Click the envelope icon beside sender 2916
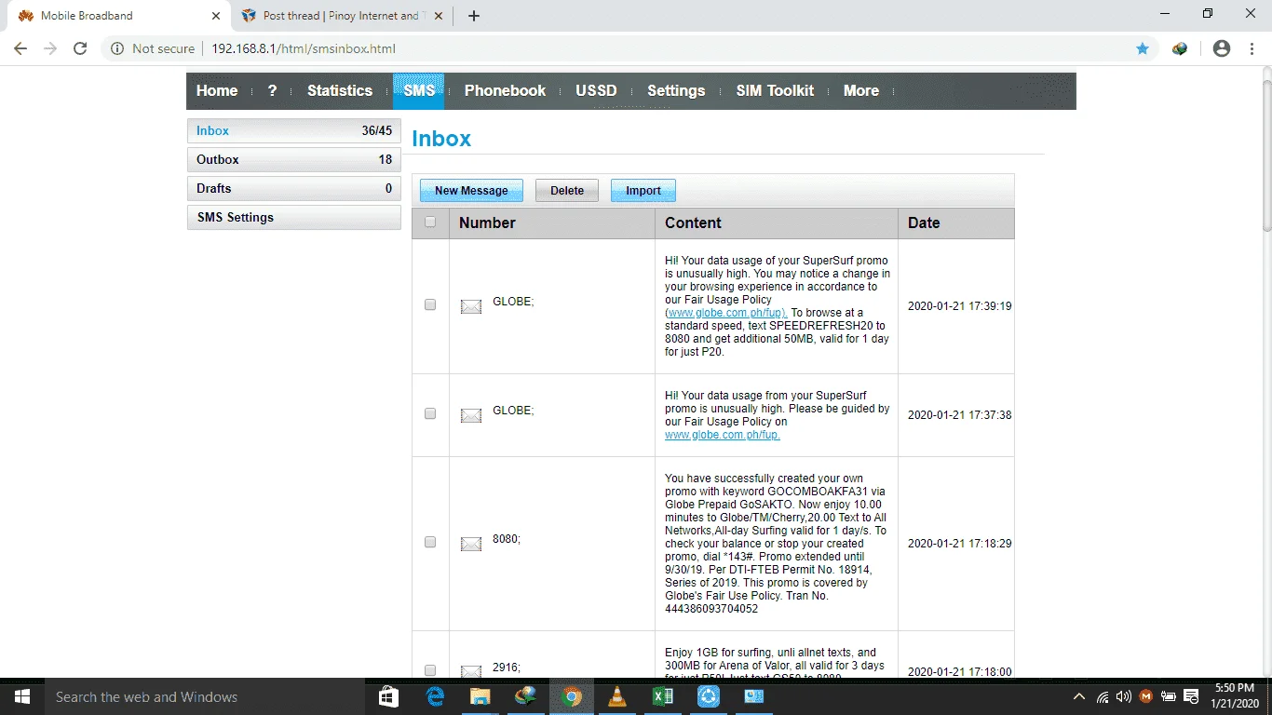This screenshot has width=1272, height=715. point(471,671)
